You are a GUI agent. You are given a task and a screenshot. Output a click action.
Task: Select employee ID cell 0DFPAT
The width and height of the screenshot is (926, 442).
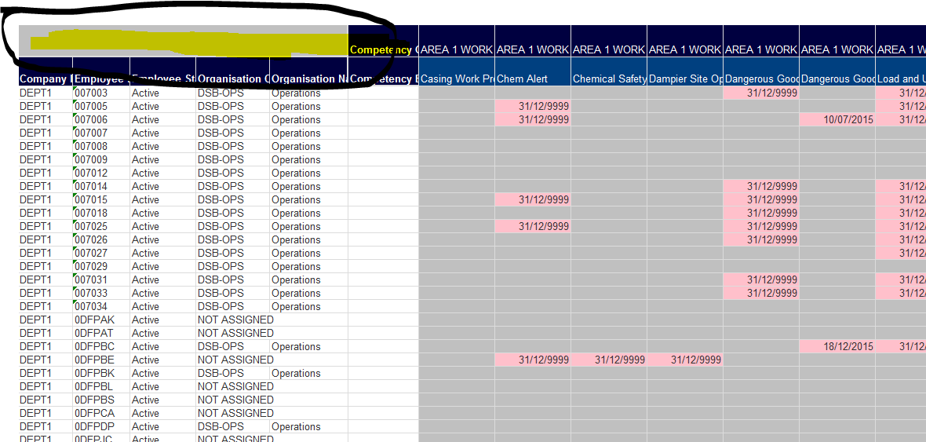(x=101, y=333)
